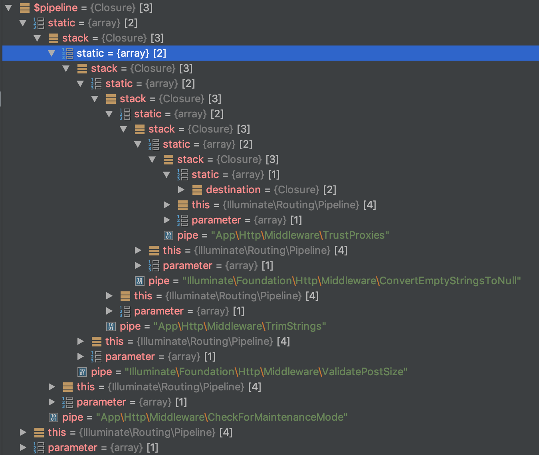Select the pipe CheckForMaintenanceMode value row
Viewport: 539px width, 455px height.
(198, 417)
